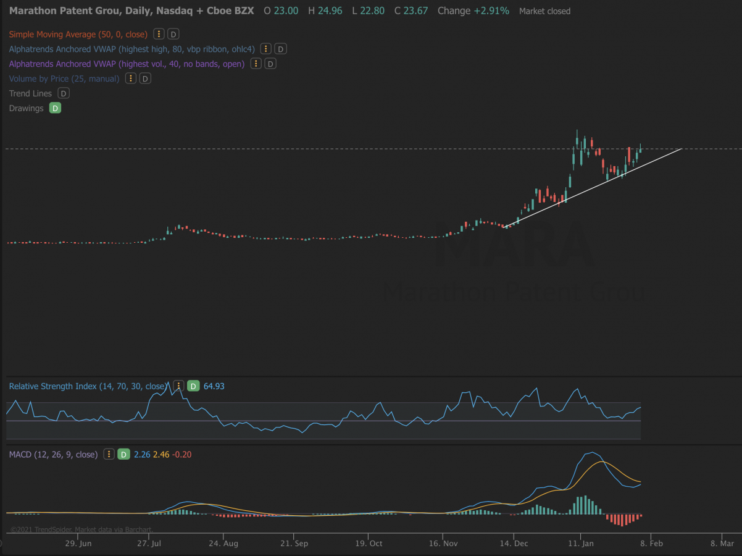Click the 21. Sep date label
Screen dimensions: 742x556
294,544
